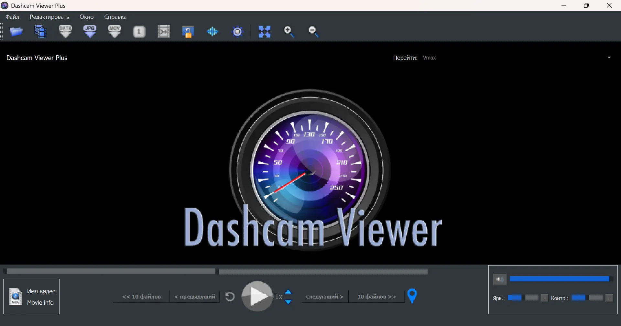Open the audio waveform tool
The image size is (621, 326).
pyautogui.click(x=212, y=31)
